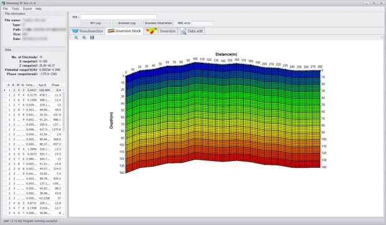Click the X range value 0~280
This screenshot has width=386, height=225.
44,62
